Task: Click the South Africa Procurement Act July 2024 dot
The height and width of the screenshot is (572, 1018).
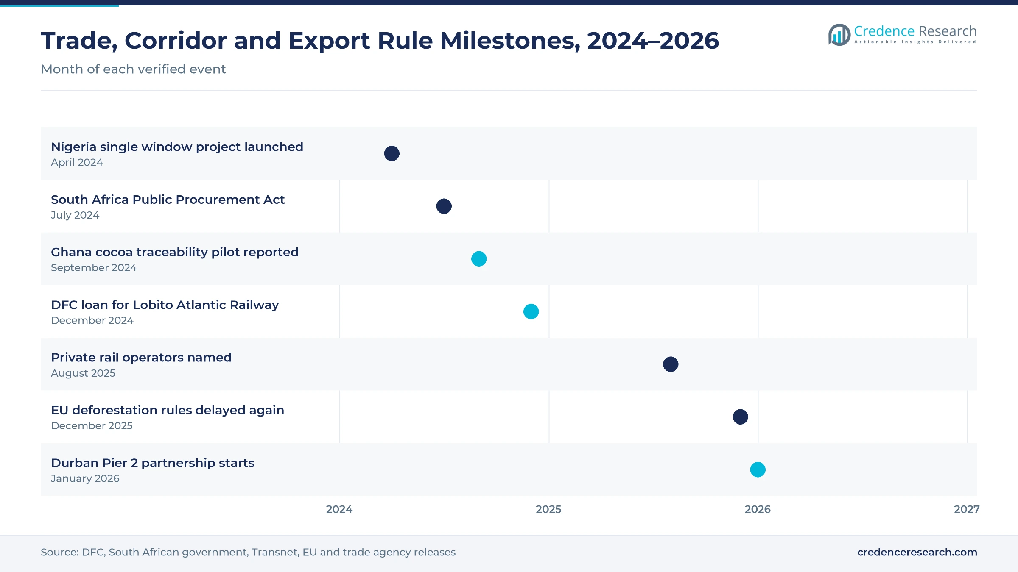Action: tap(444, 206)
